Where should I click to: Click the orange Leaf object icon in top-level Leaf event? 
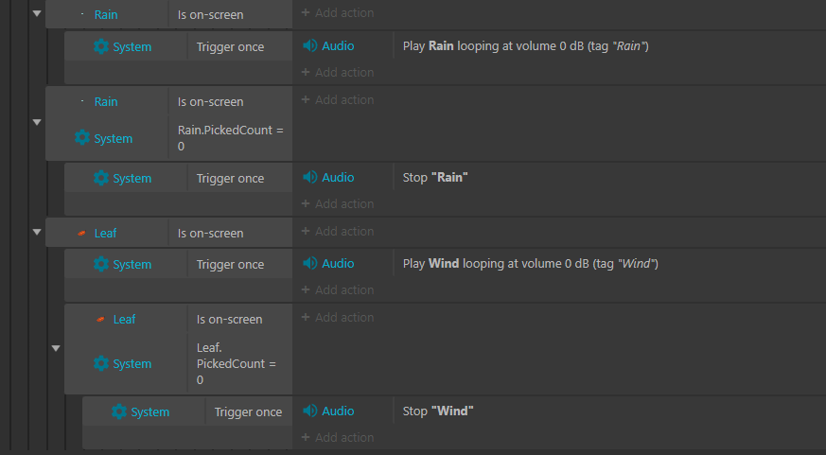click(81, 233)
